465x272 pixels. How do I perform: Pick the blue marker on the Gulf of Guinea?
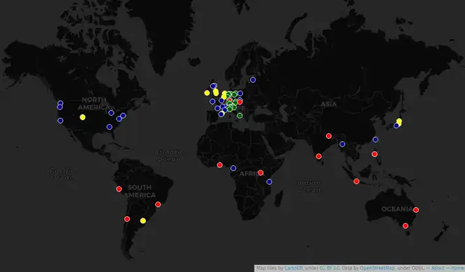pos(233,168)
